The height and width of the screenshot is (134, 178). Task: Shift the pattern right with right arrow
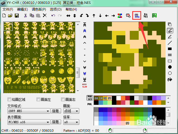[113, 16]
